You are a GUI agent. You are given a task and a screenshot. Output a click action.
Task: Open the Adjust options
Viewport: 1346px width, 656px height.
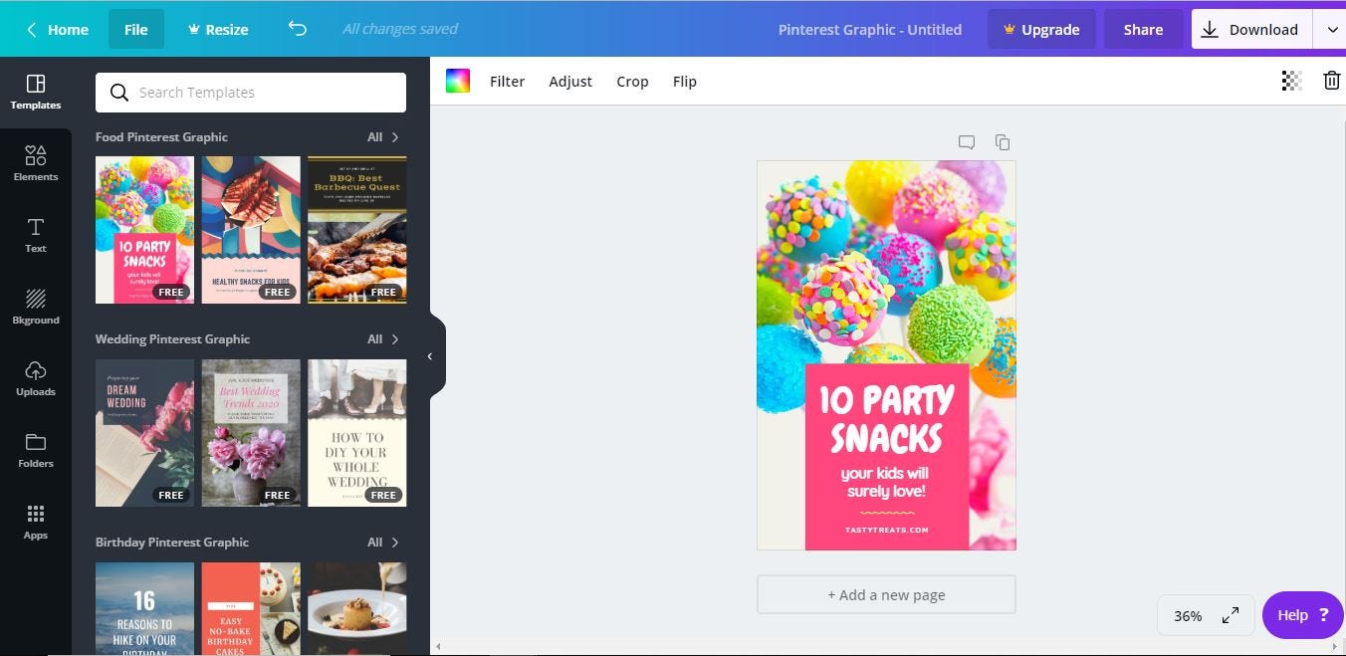[570, 82]
